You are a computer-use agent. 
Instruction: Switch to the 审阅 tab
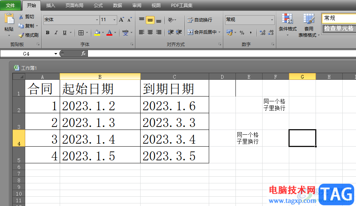(x=137, y=6)
